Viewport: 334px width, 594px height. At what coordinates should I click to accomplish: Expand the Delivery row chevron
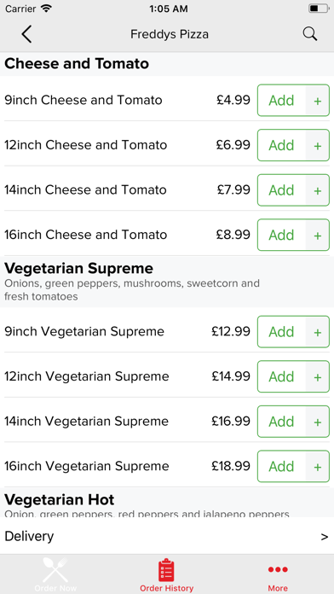click(x=324, y=537)
